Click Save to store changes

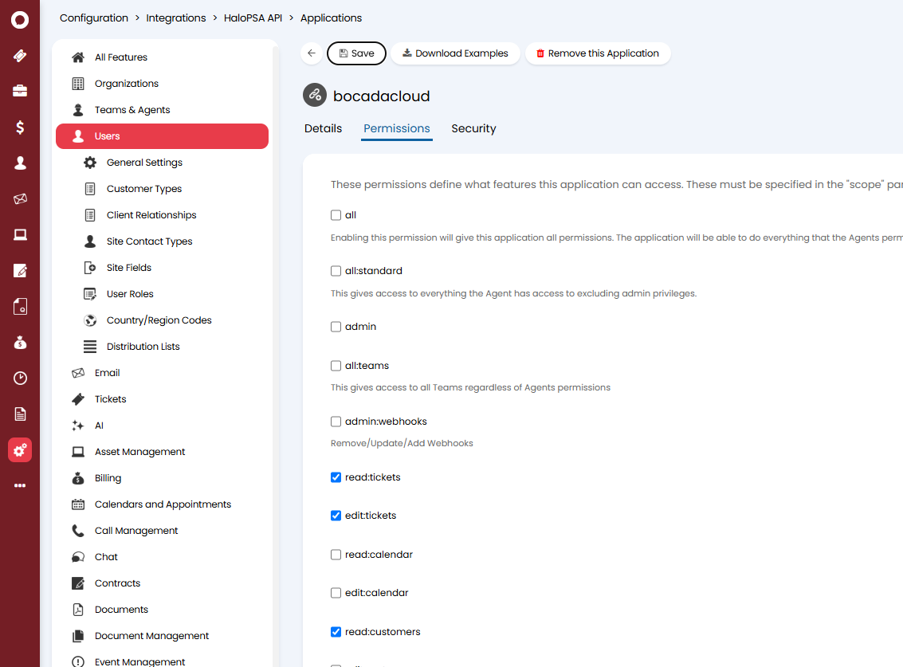coord(356,53)
